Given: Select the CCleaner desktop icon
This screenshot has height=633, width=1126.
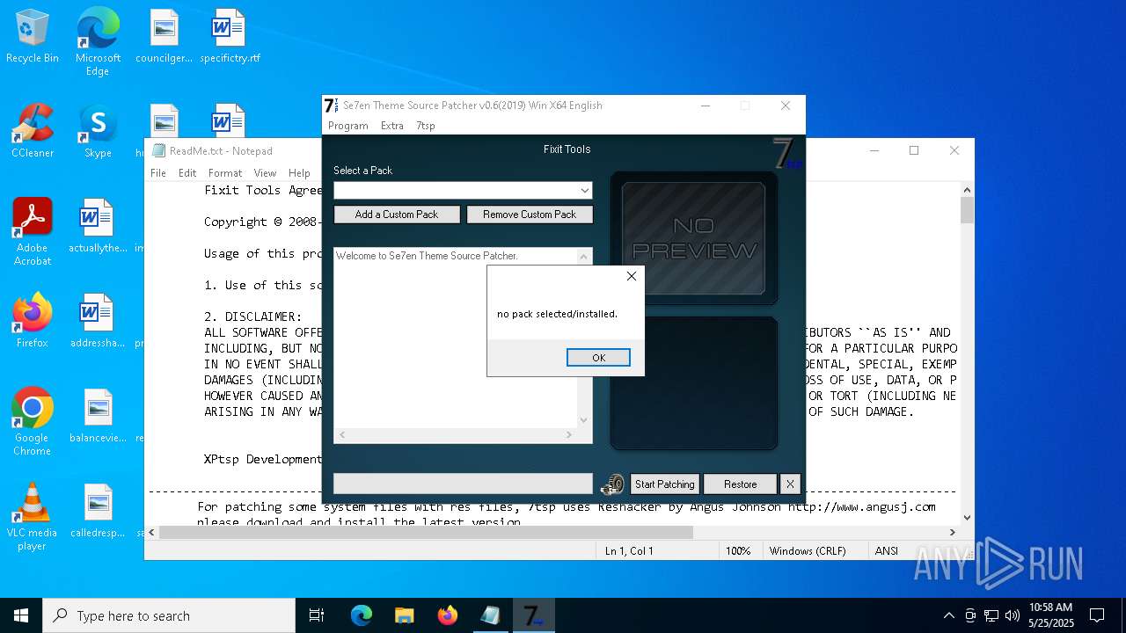Looking at the screenshot, I should point(33,131).
